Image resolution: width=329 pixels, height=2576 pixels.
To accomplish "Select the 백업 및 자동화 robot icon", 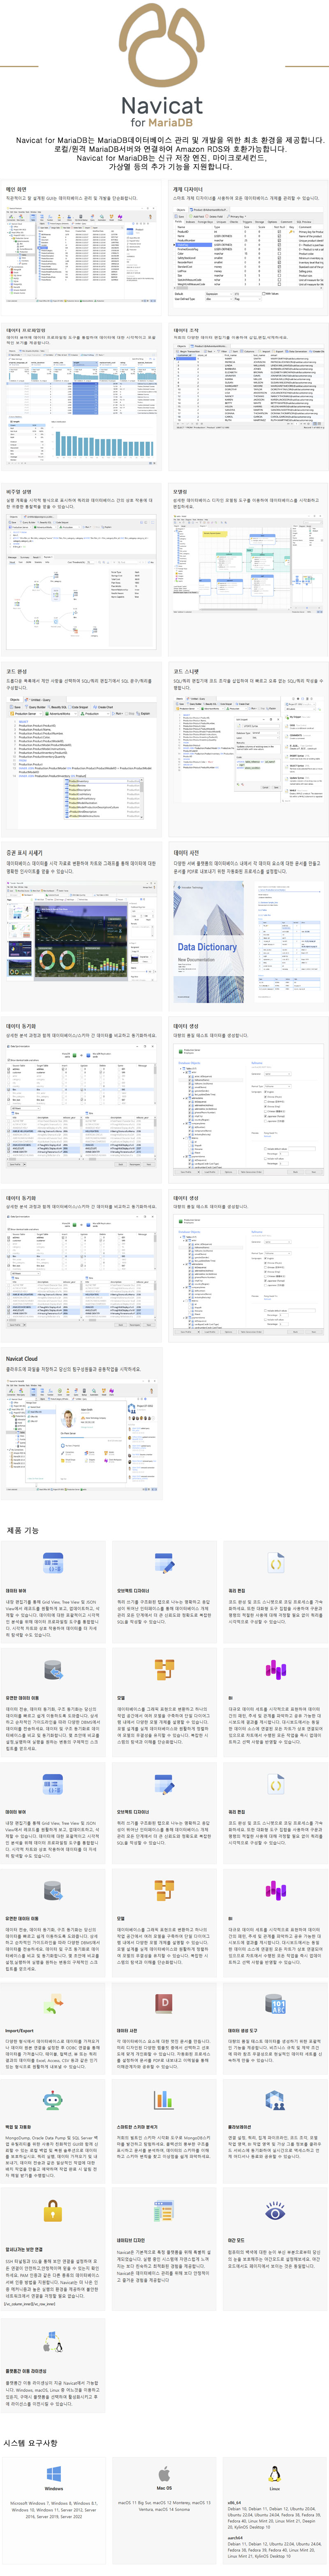I will tap(54, 2100).
